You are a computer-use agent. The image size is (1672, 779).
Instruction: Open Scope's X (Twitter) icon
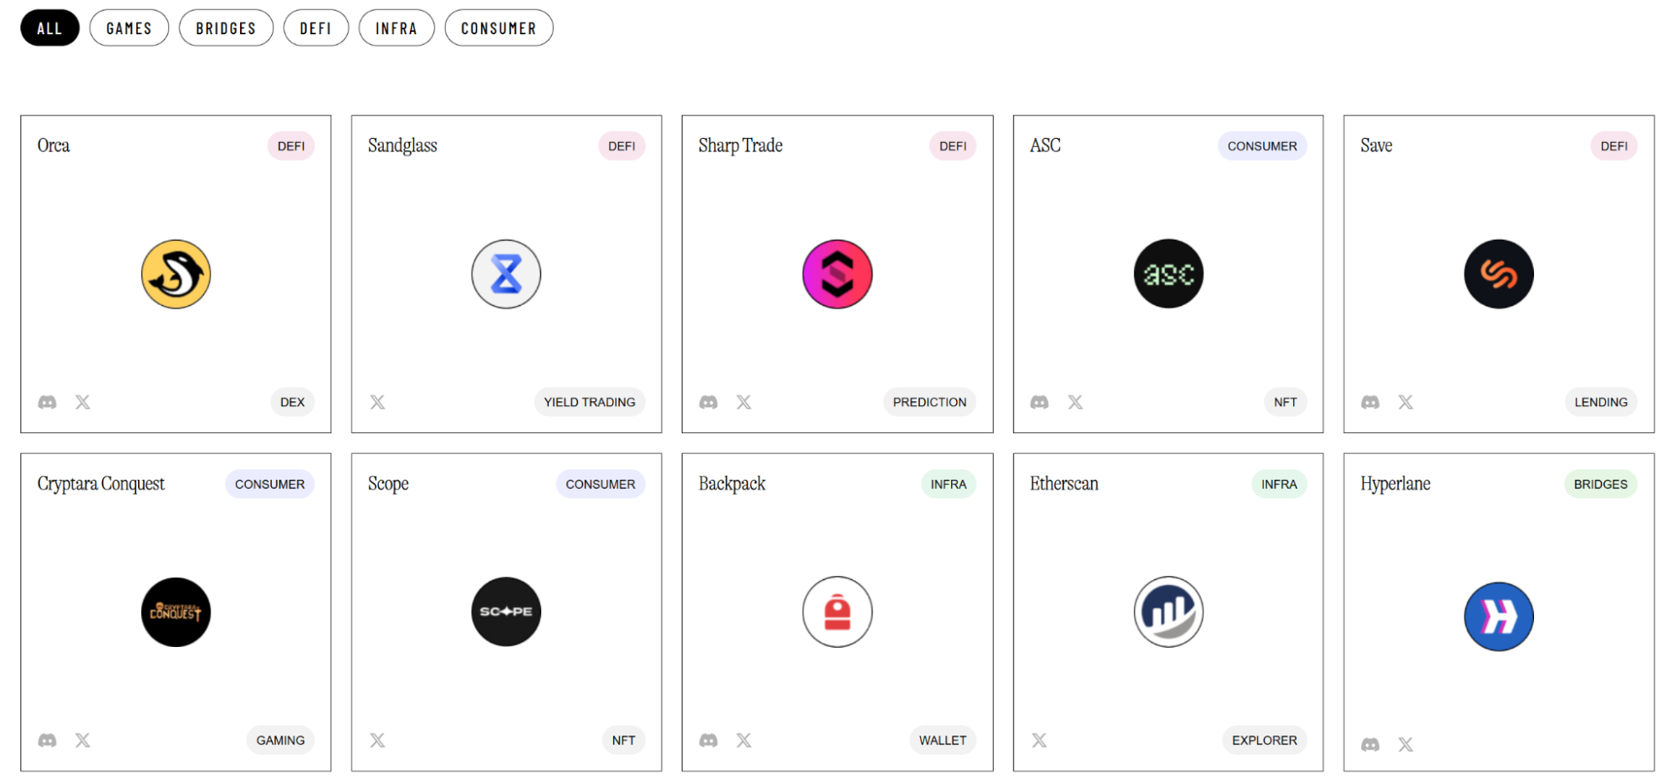tap(378, 740)
